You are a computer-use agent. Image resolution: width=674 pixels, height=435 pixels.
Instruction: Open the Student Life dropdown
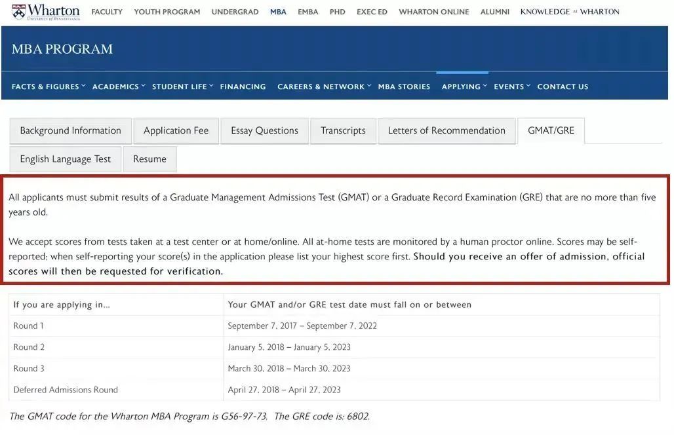pos(183,86)
